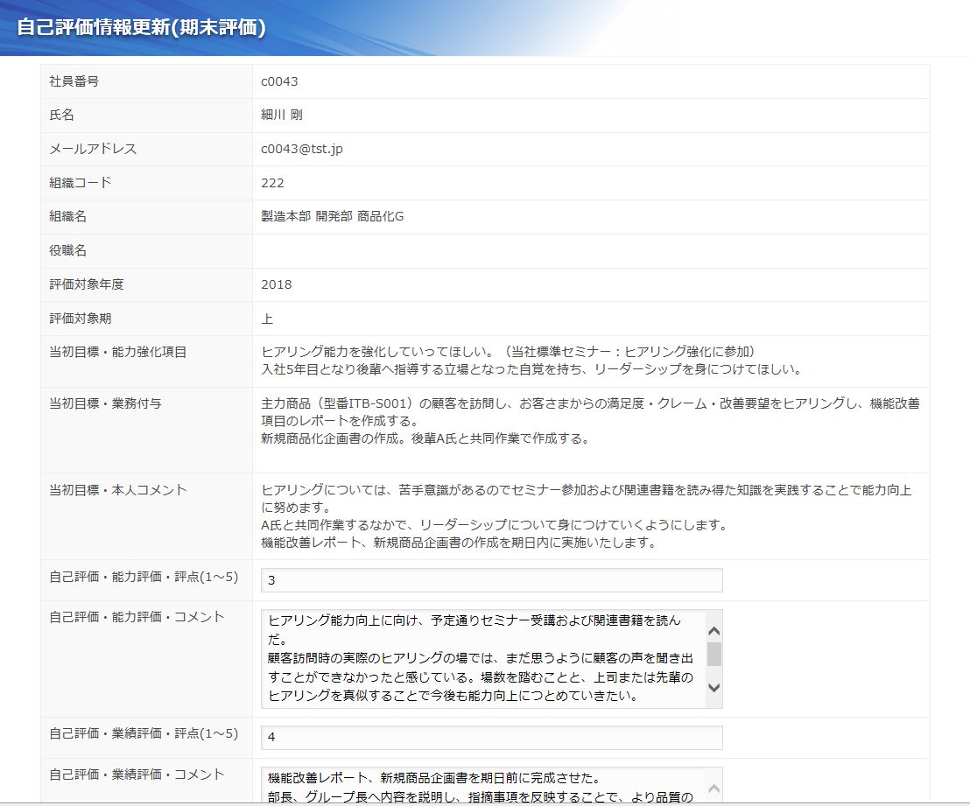
Task: Select the name 細川 剛
Action: tap(282, 115)
